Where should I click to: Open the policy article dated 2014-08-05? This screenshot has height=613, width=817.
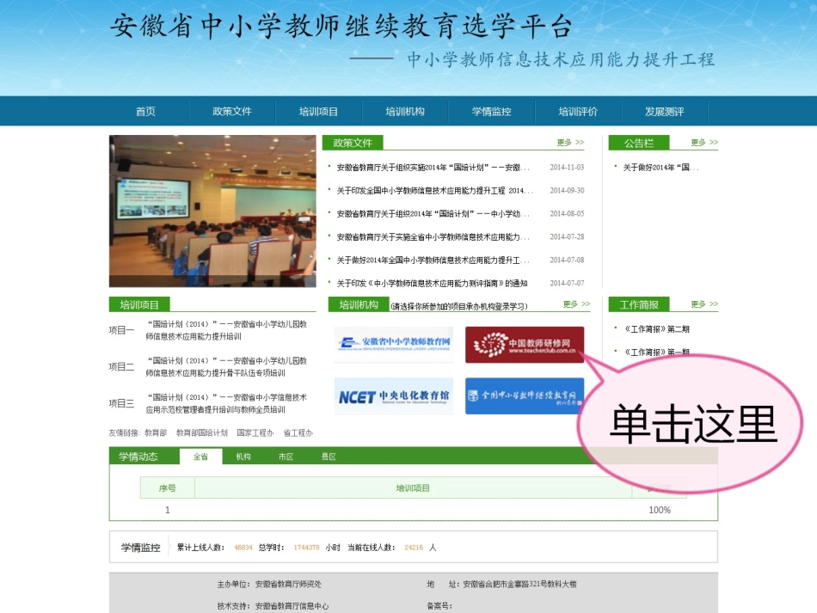(433, 213)
